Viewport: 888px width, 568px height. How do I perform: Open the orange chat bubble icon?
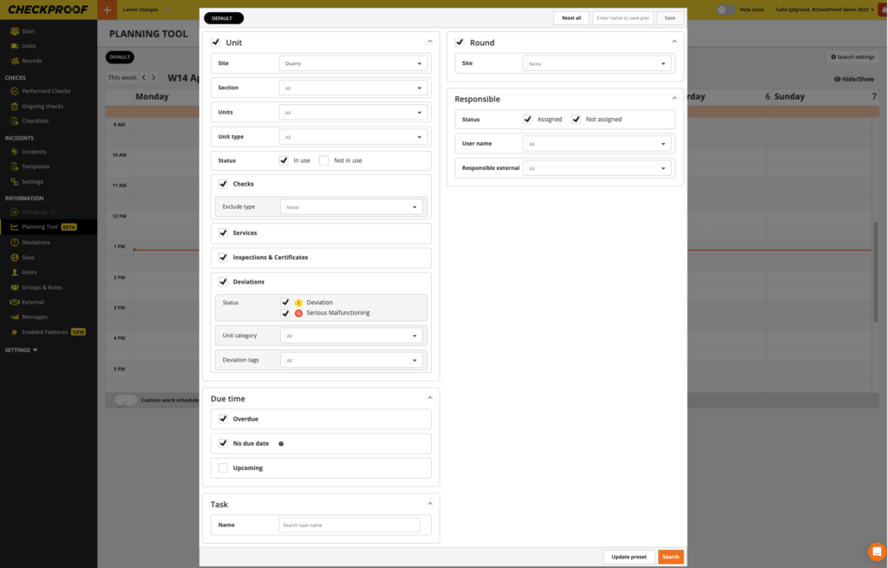(x=877, y=552)
